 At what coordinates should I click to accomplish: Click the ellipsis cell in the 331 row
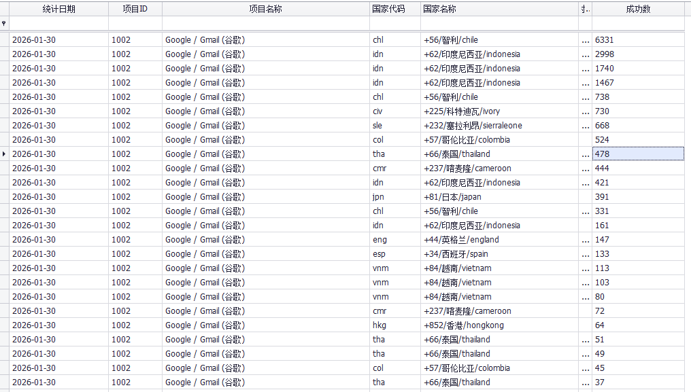click(585, 211)
